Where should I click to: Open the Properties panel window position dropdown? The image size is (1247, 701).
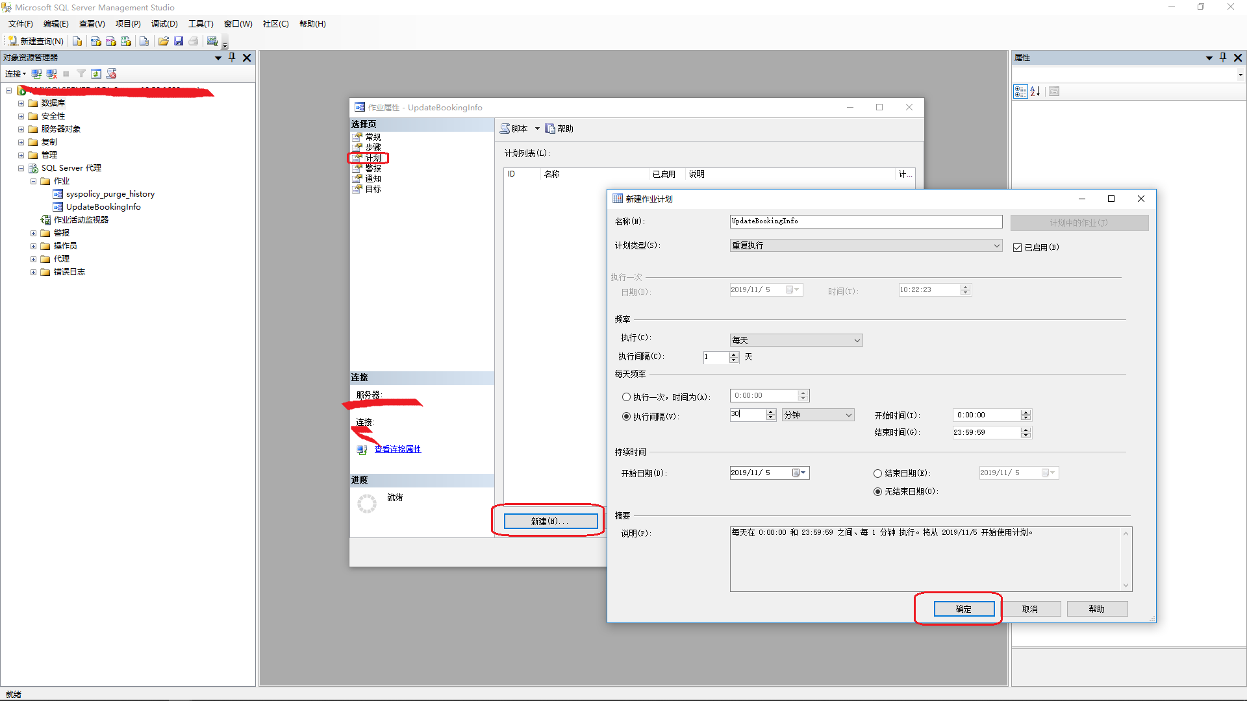click(1209, 58)
